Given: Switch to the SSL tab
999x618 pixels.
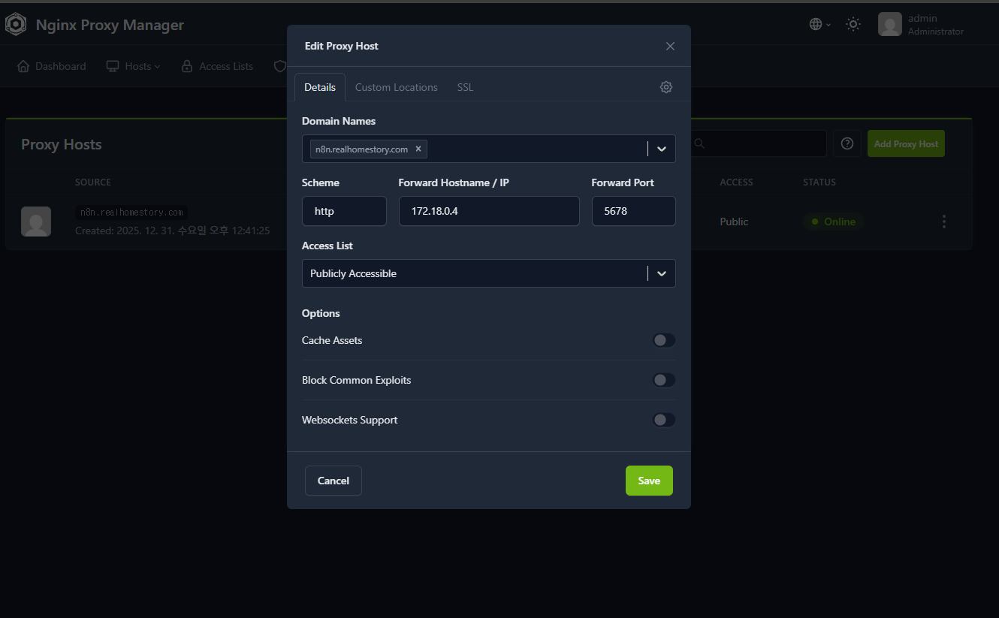Looking at the screenshot, I should point(465,87).
